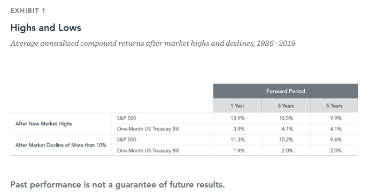Click the 1.9% Treasury Bill value

(x=239, y=151)
